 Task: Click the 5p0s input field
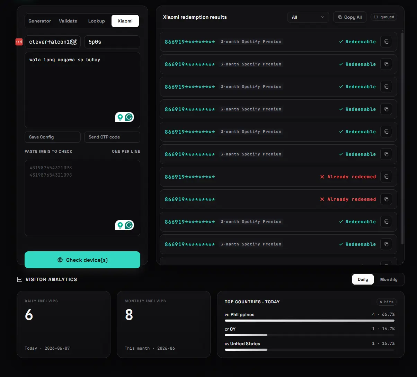click(x=112, y=42)
